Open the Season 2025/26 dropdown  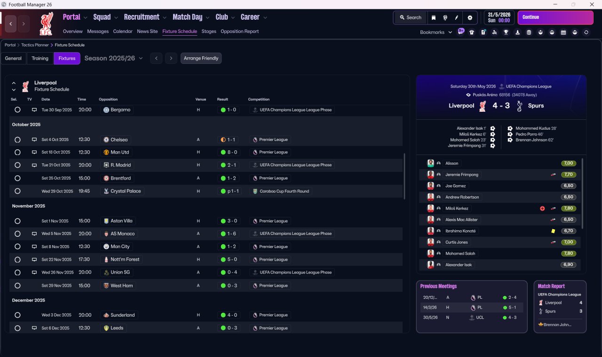click(x=113, y=58)
